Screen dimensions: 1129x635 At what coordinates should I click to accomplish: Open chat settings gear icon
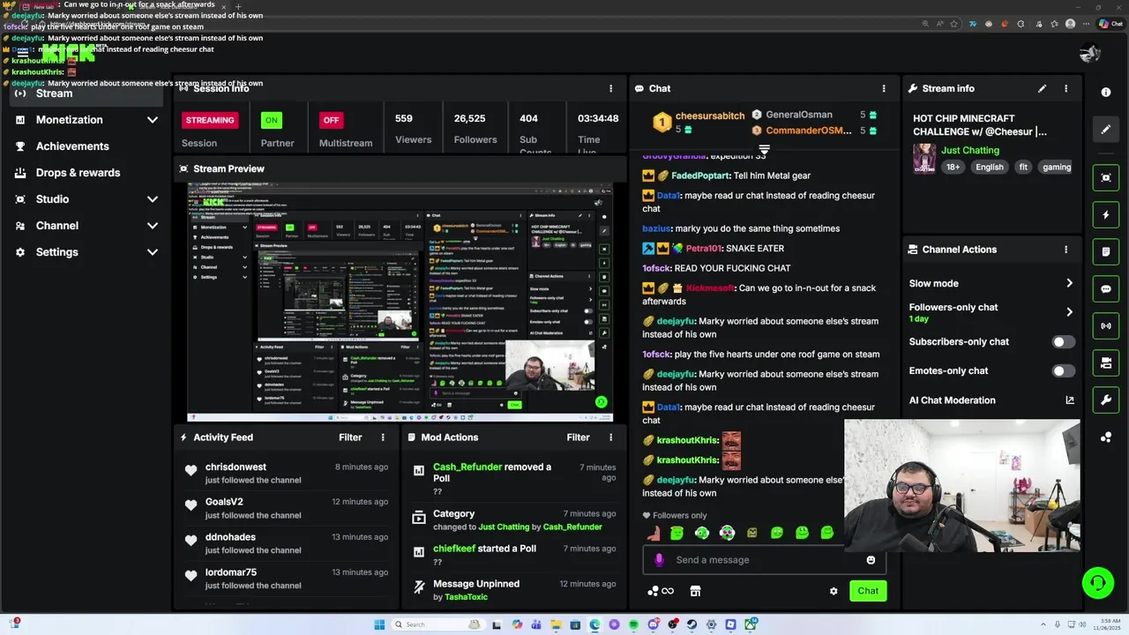(x=834, y=591)
